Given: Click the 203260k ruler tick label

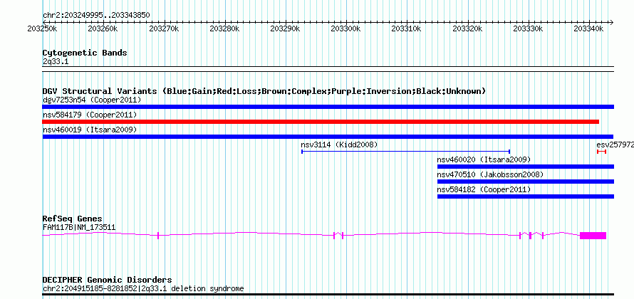Looking at the screenshot, I should click(x=103, y=29).
